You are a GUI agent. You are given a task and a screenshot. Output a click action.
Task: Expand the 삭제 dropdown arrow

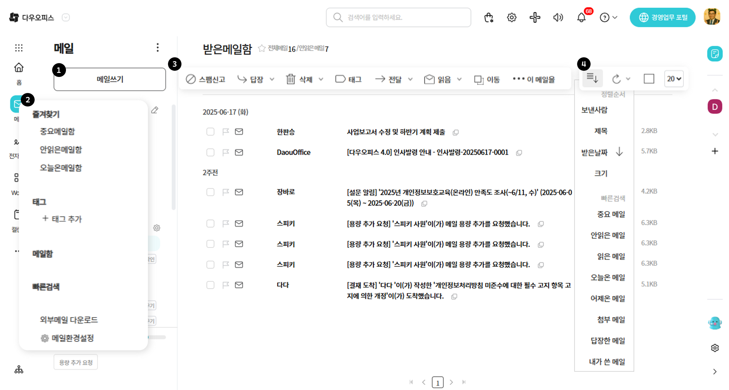pyautogui.click(x=321, y=79)
